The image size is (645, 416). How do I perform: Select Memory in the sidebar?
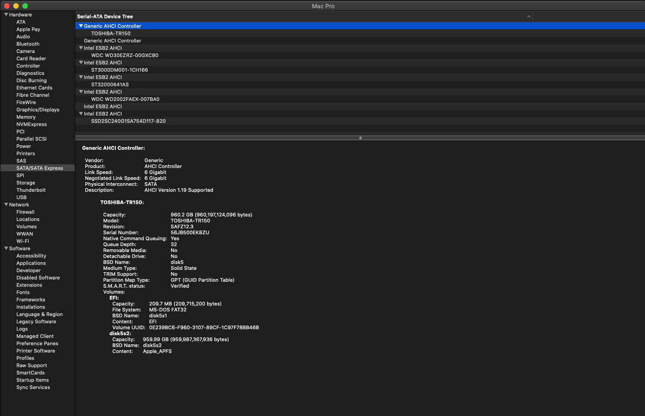pos(26,117)
